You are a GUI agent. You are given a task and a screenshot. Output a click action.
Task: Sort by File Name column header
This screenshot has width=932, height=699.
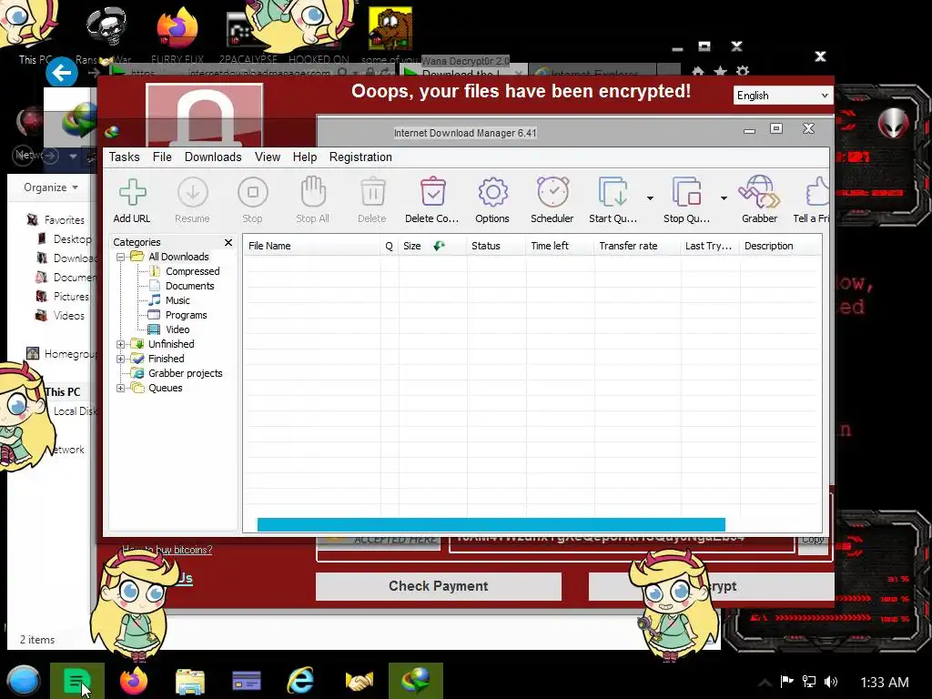pos(311,246)
